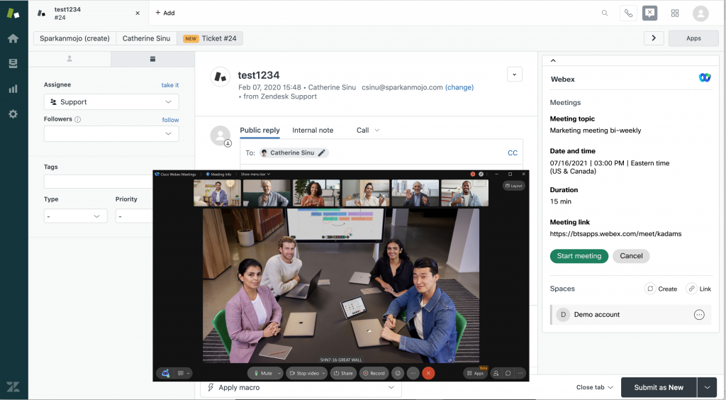Open Admin settings gear in sidebar
Screen dimensions: 726x400
coord(13,113)
